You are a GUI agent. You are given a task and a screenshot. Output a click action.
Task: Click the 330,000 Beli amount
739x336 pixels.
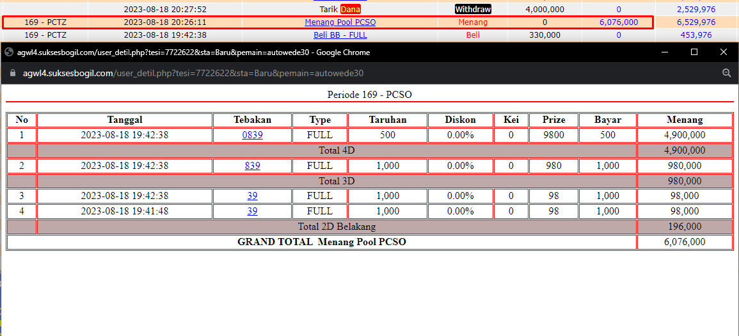545,35
